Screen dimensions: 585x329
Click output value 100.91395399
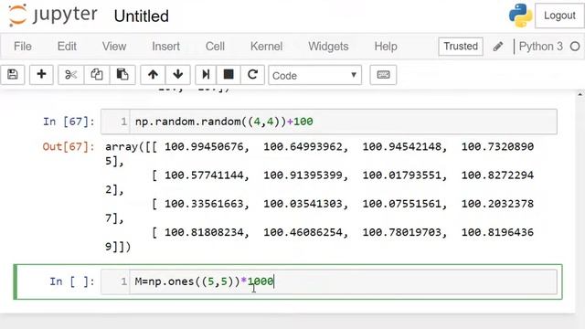tap(303, 175)
